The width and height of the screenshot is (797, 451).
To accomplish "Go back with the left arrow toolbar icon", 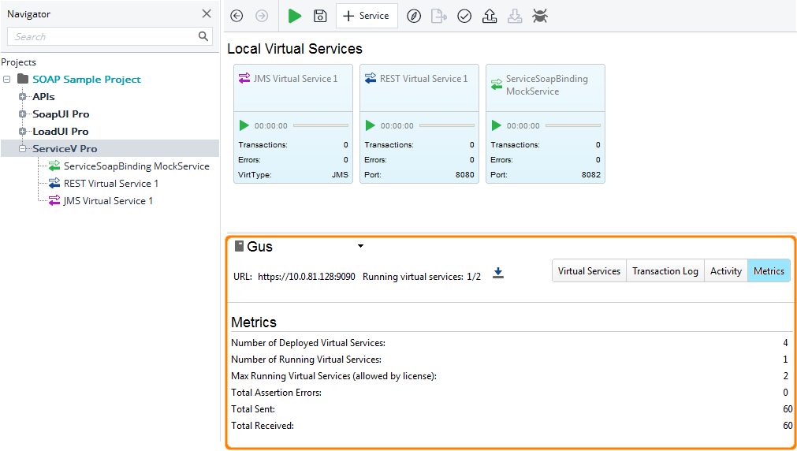I will tap(236, 16).
